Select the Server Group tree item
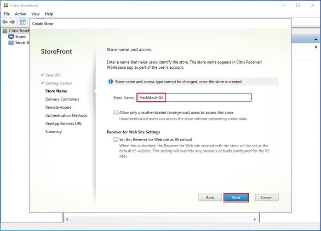 click(22, 43)
